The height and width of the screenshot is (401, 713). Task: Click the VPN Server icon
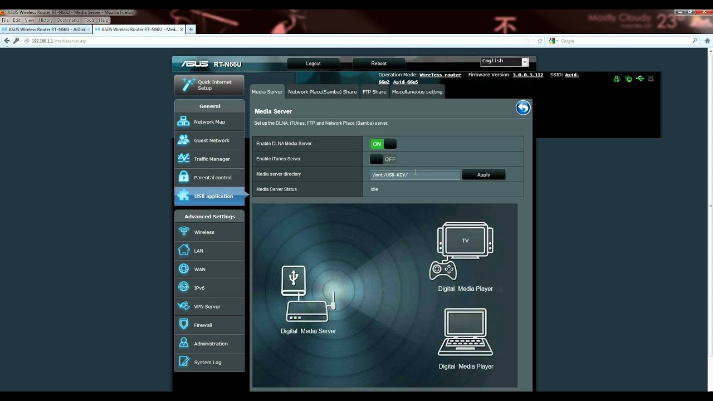(183, 306)
